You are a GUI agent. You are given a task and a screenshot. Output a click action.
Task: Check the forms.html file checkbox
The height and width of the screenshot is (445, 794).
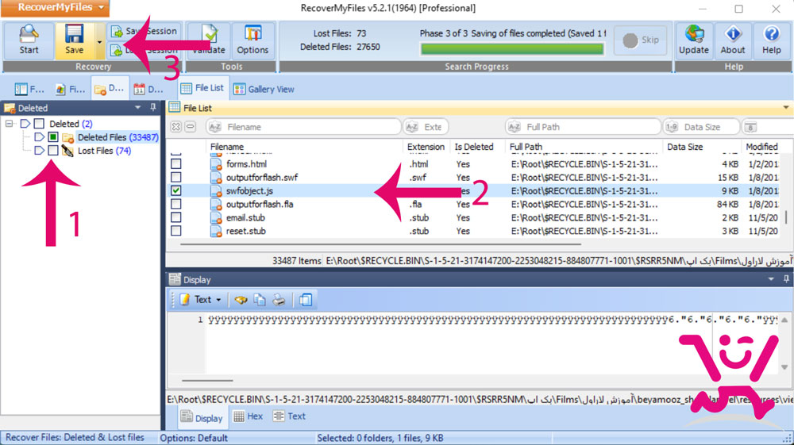tap(175, 164)
